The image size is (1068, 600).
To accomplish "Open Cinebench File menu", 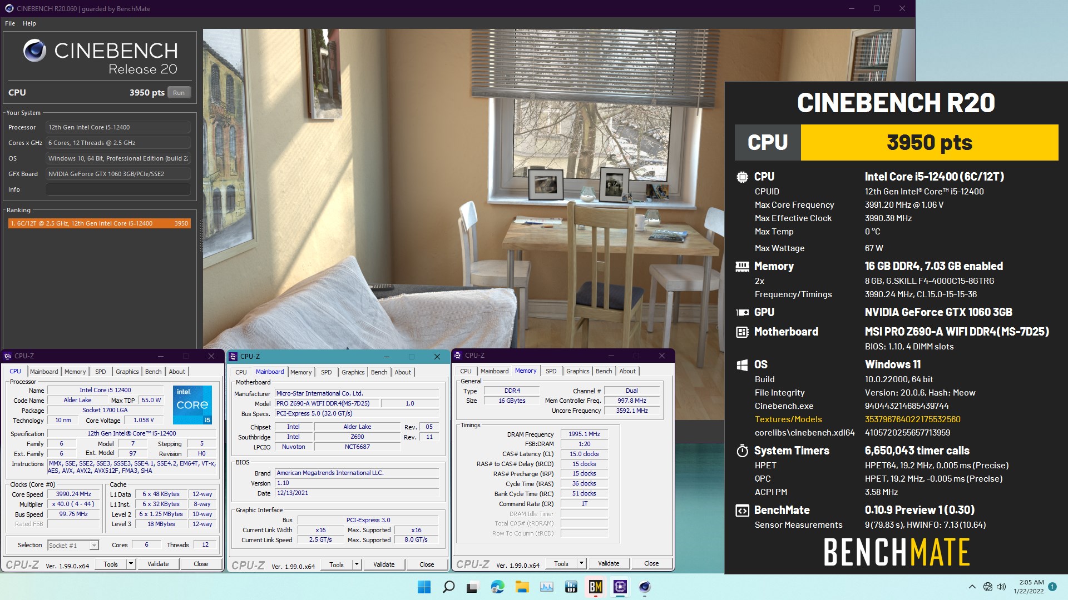I will pos(10,23).
